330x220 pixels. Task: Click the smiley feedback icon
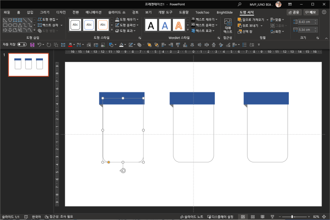coord(323,12)
